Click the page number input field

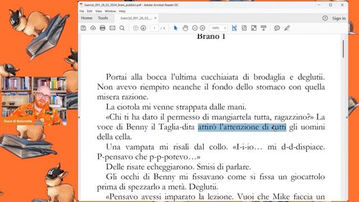(x=155, y=28)
